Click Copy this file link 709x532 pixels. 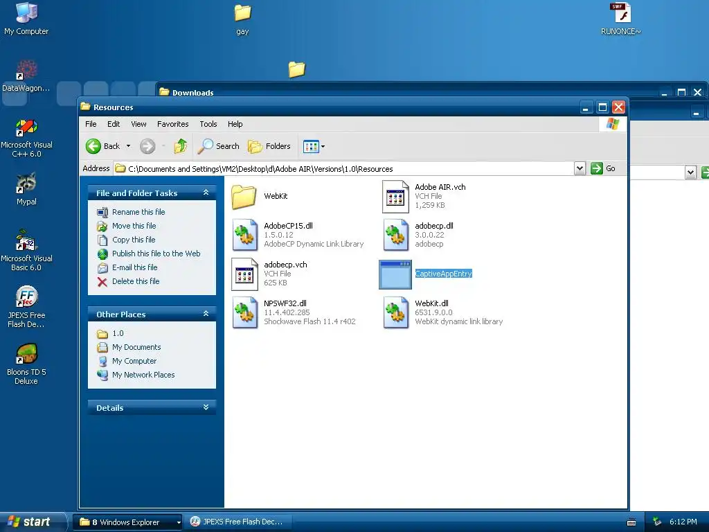click(134, 240)
